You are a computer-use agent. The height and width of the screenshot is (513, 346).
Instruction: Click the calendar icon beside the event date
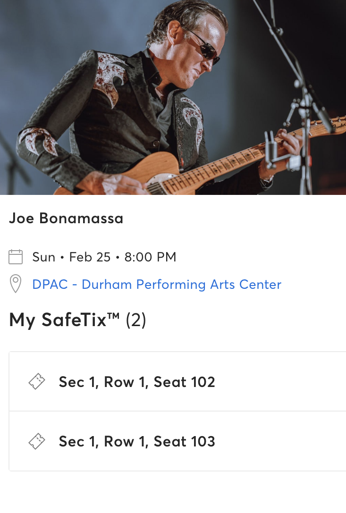tap(16, 257)
